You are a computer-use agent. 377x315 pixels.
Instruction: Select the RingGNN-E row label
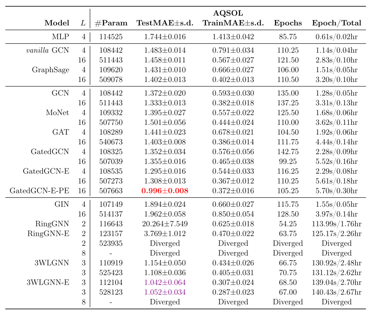tap(49, 233)
